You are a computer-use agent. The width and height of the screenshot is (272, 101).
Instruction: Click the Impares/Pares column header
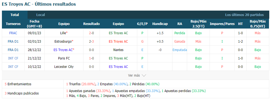(222, 24)
